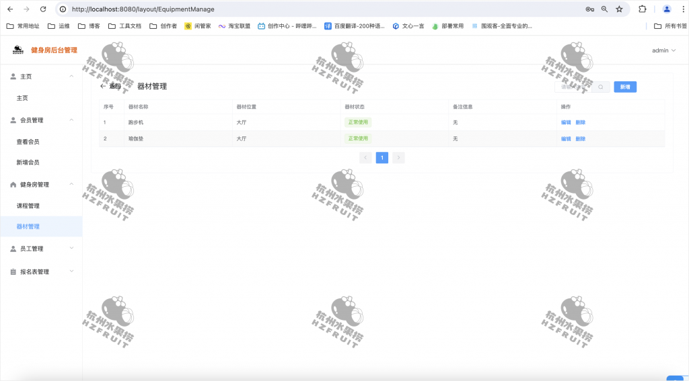
Task: Open the password key icon in the address bar
Action: 589,9
